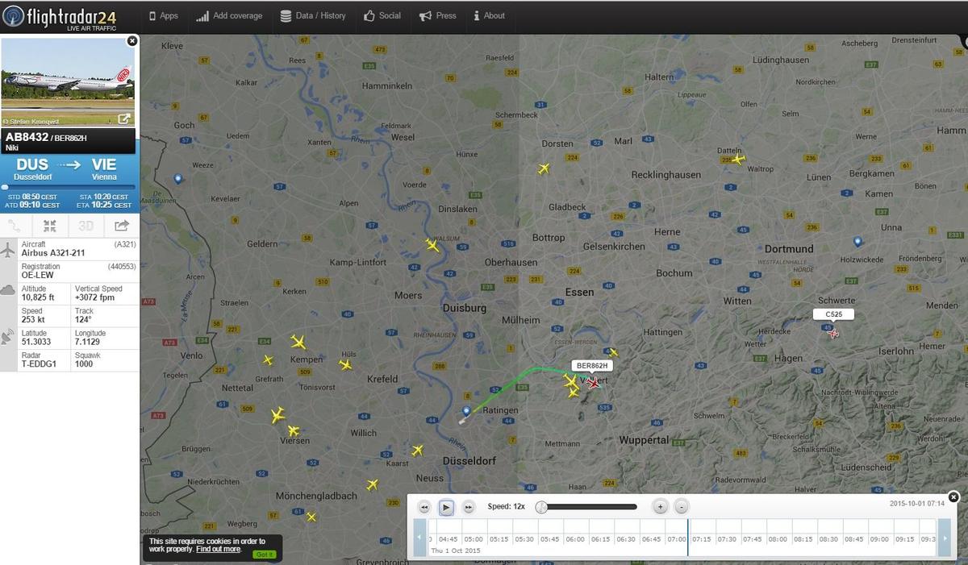Open the photo external link icon
The width and height of the screenshot is (968, 565).
(x=124, y=119)
